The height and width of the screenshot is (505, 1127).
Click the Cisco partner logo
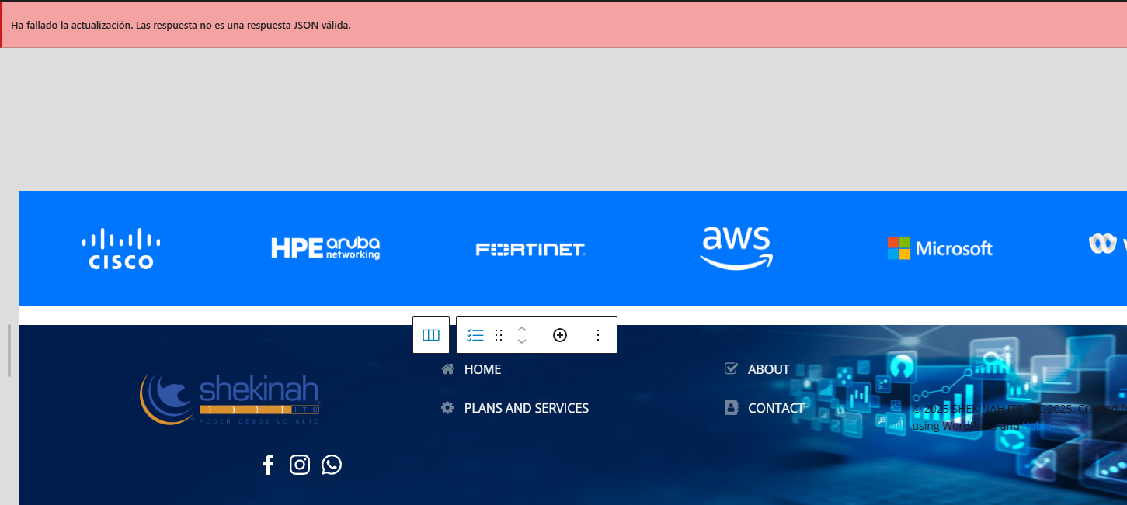(121, 249)
